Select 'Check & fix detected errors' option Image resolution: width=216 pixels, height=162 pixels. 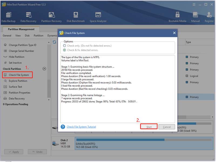[x=65, y=50]
